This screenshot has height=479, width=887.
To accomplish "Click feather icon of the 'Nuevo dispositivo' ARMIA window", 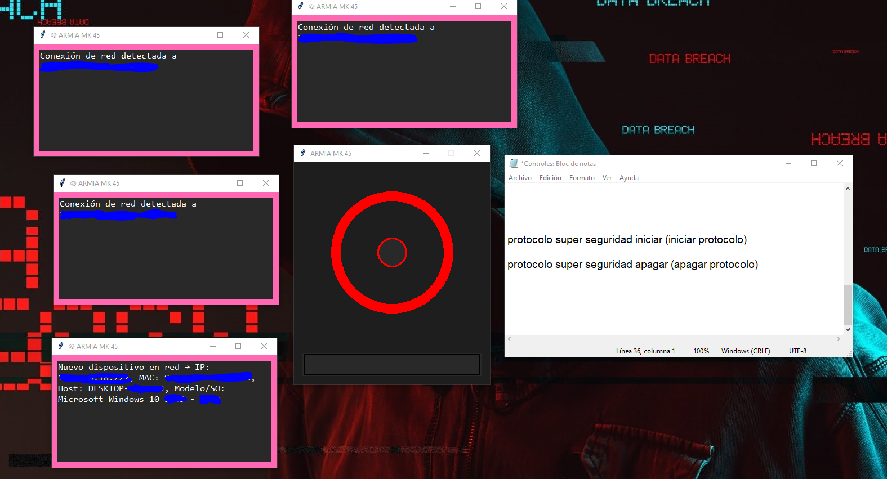I will (x=61, y=346).
